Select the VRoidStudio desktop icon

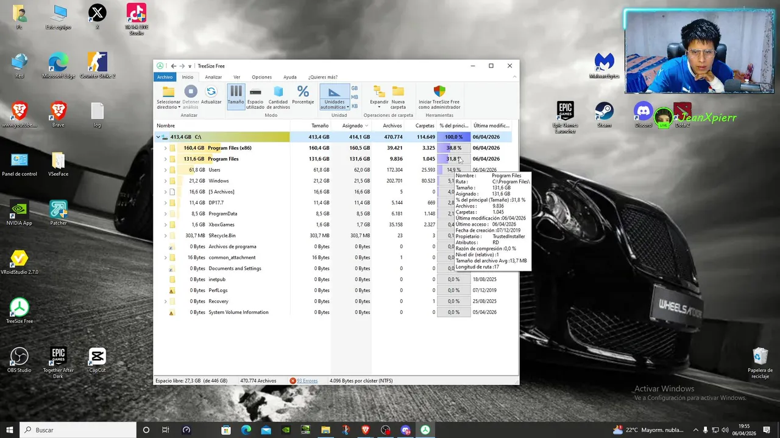19,262
